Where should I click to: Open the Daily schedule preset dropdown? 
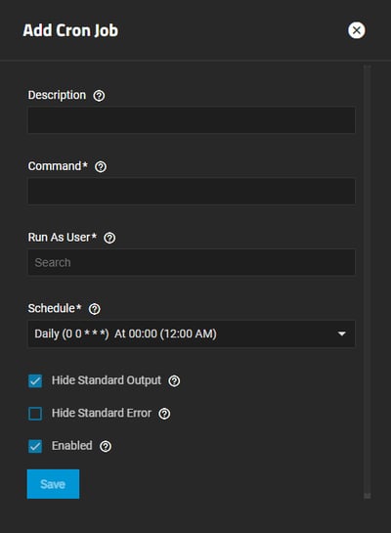(192, 333)
